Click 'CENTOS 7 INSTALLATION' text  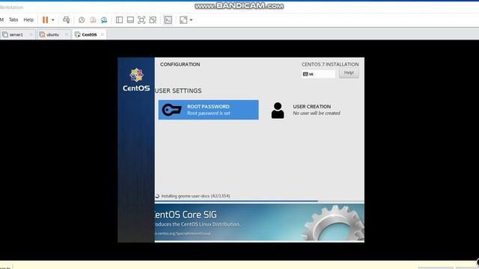(330, 64)
